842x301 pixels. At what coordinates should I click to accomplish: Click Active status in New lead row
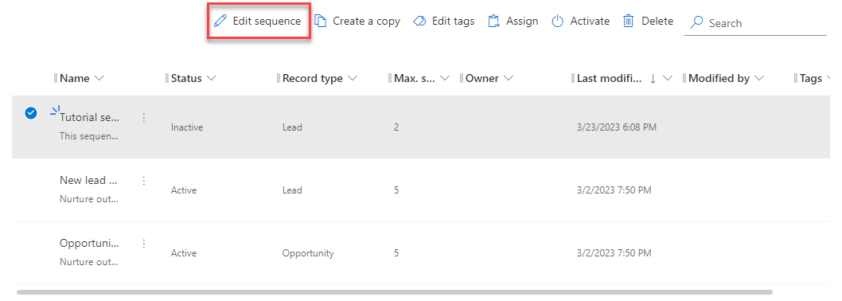click(x=184, y=190)
